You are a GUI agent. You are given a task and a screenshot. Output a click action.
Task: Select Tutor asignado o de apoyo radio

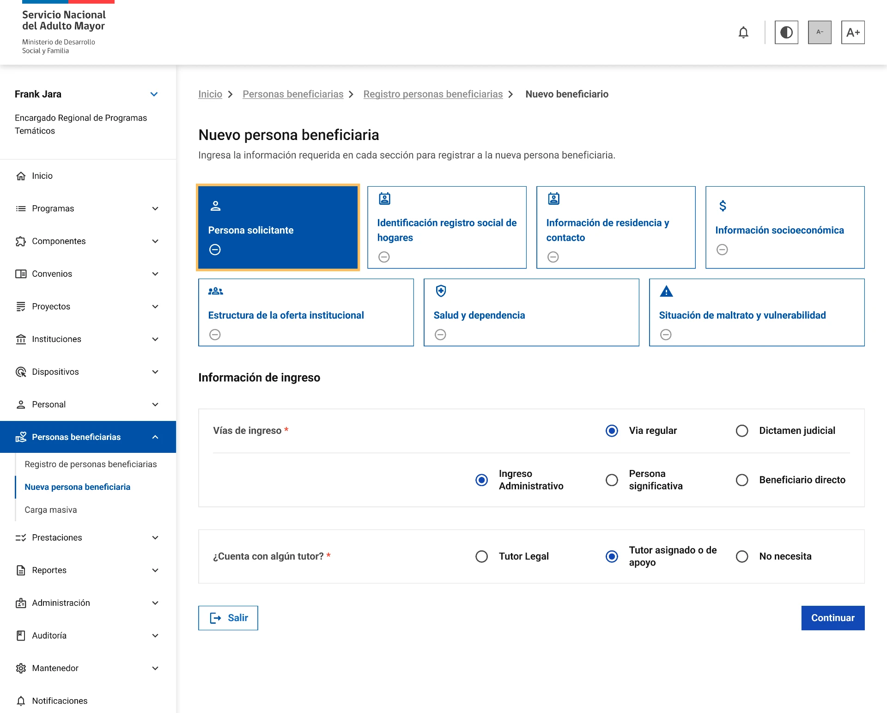coord(612,556)
